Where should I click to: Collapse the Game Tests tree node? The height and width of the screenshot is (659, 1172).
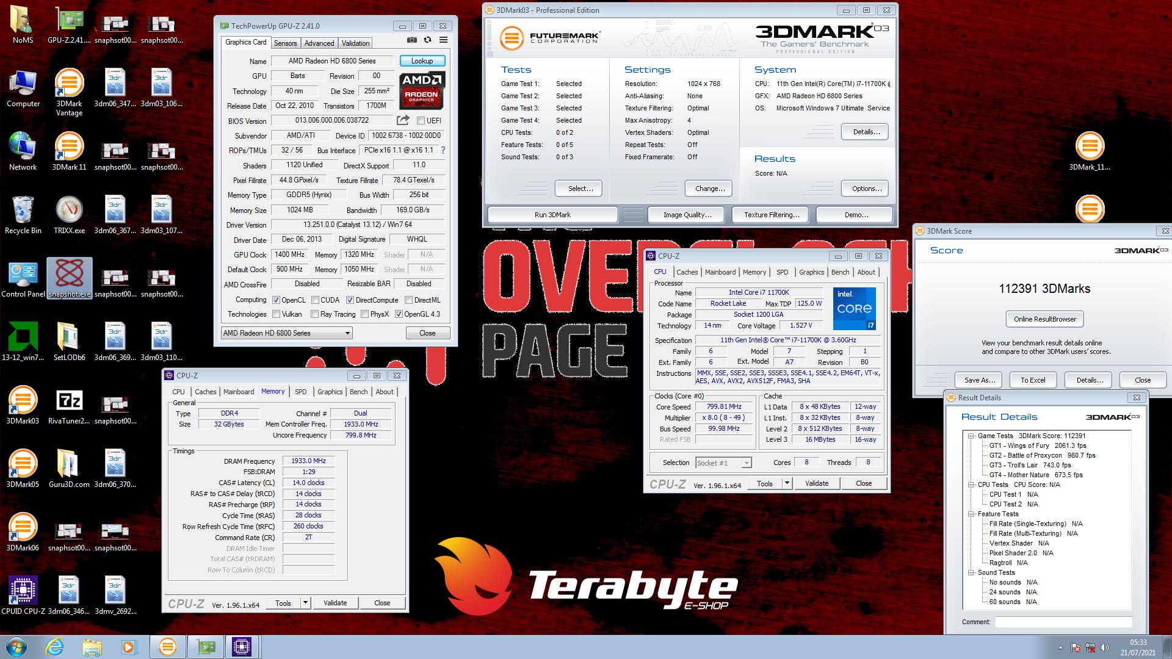point(971,436)
